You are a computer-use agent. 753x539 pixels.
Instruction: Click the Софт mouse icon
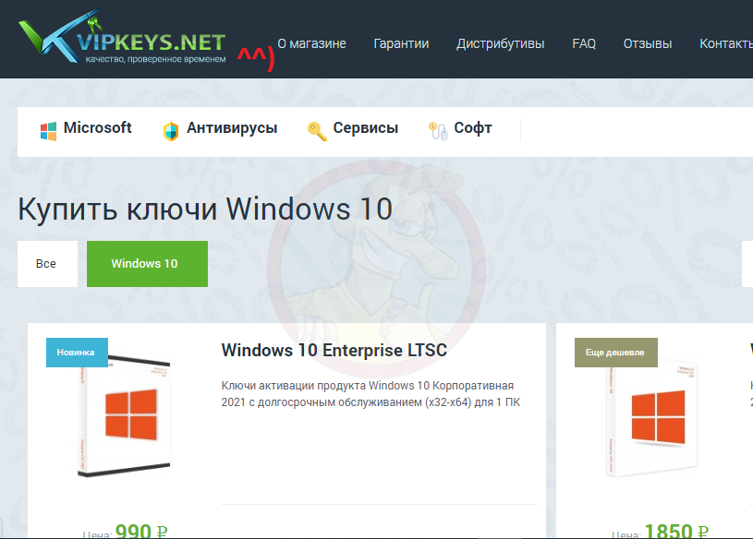(x=438, y=131)
